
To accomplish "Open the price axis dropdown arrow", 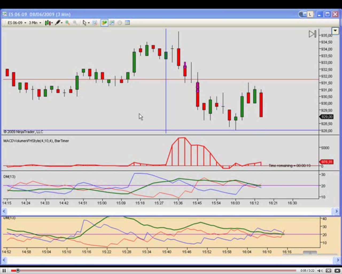I will tap(335, 31).
